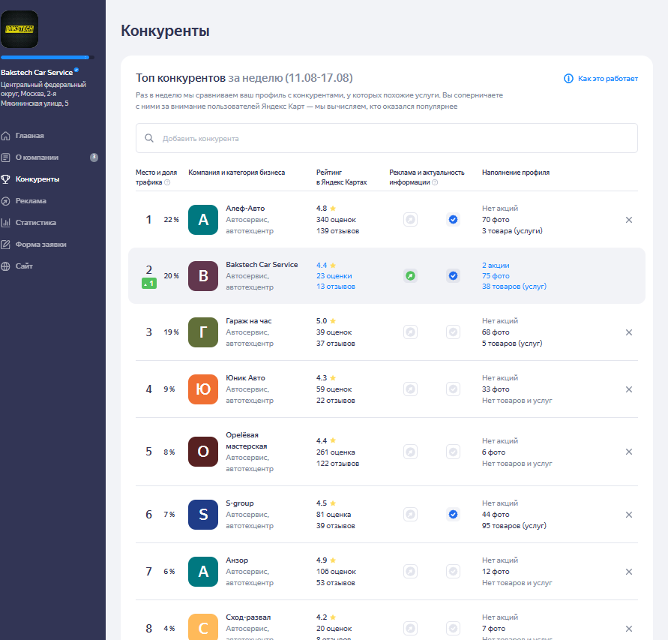The width and height of the screenshot is (668, 640).
Task: Click Юник Авто info relevance icon
Action: tap(454, 389)
